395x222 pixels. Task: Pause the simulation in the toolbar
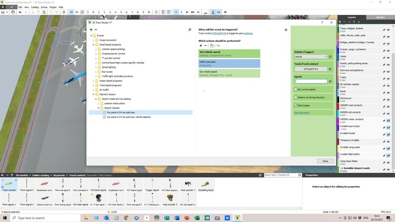[x=176, y=12]
